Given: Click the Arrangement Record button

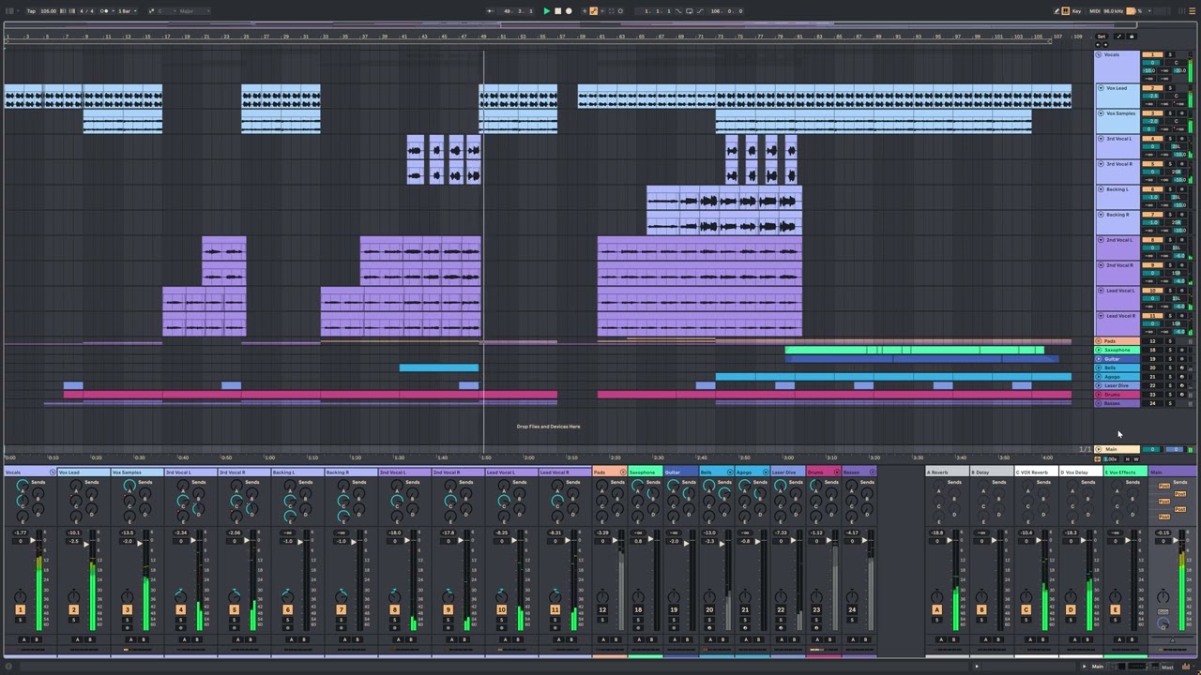Looking at the screenshot, I should coord(569,11).
